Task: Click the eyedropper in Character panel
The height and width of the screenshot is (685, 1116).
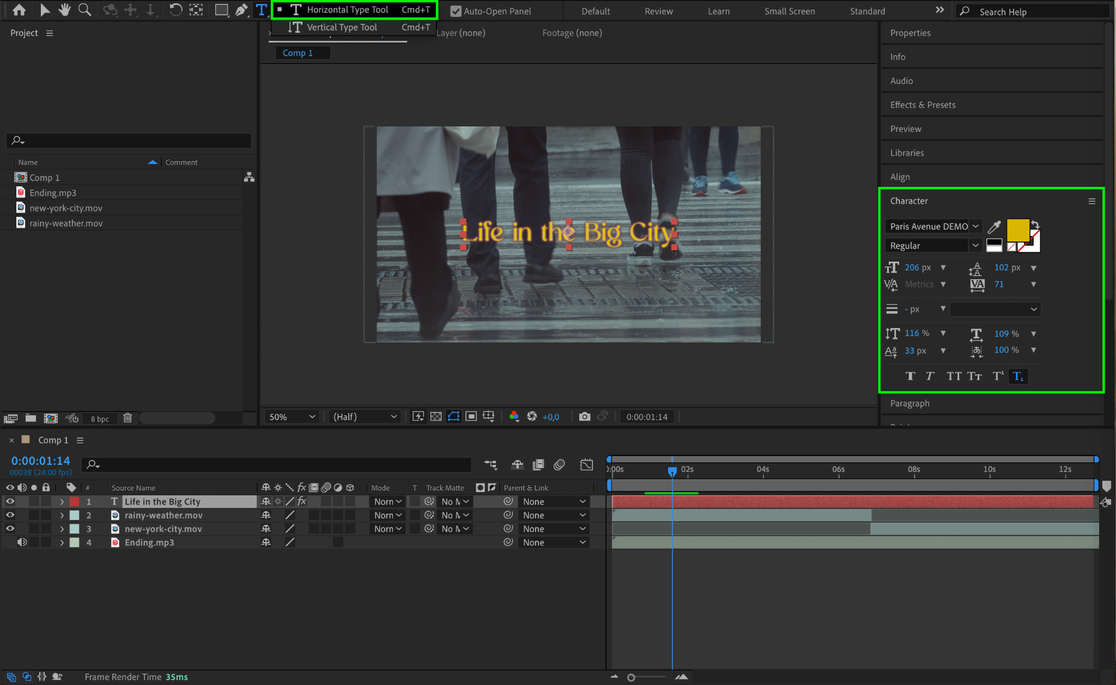Action: pos(994,227)
